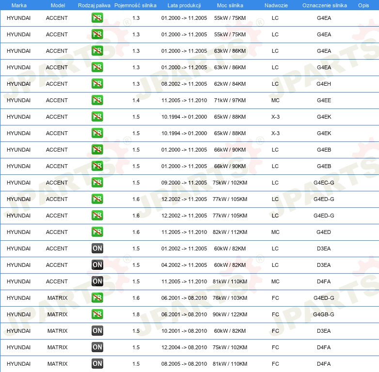
Task: Click the petrol icon in the Matrix 1.8 row
Action: pyautogui.click(x=97, y=314)
